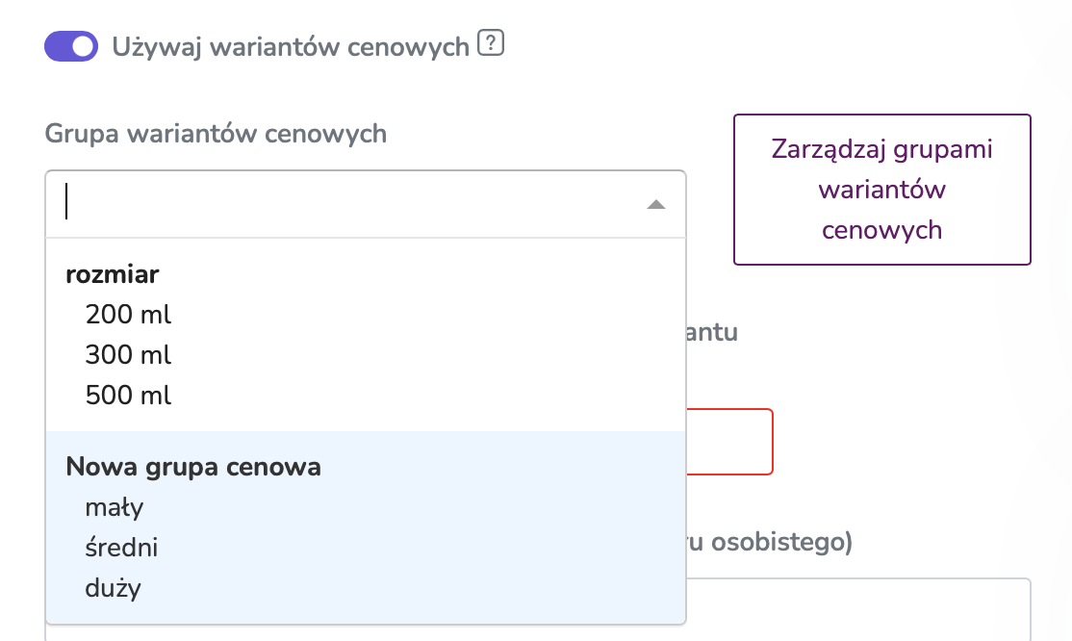Pick the mały variant entry
1072x641 pixels.
[x=115, y=507]
